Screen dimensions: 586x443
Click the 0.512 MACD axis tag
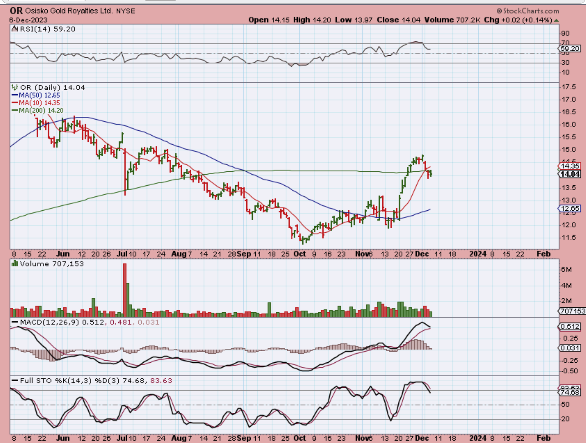tap(569, 327)
